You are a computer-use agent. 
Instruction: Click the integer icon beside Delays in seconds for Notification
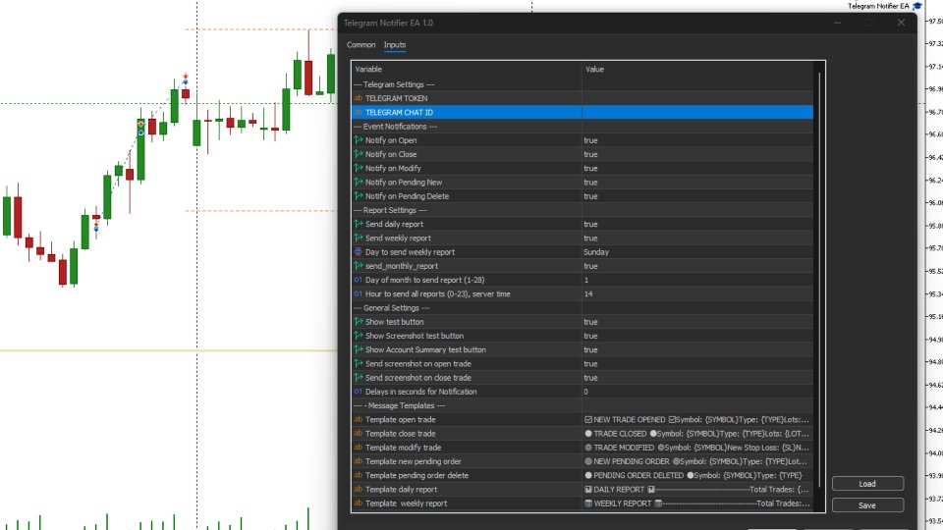coord(359,392)
